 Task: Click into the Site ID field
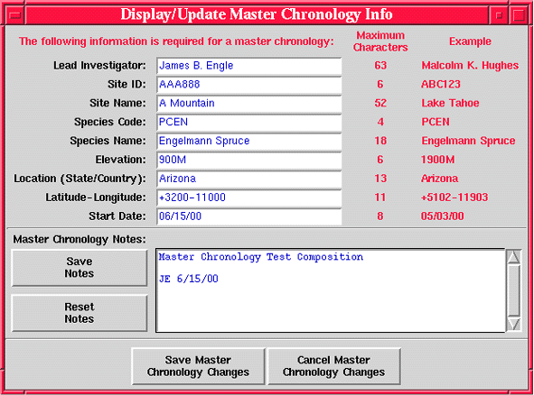[249, 84]
